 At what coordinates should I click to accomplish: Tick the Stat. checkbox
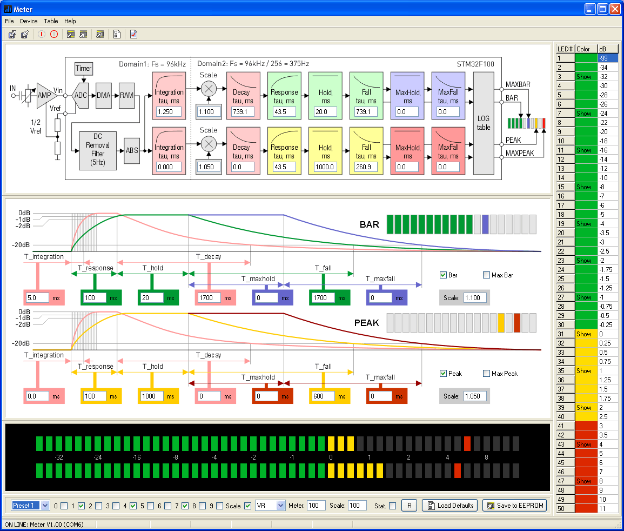tap(392, 506)
